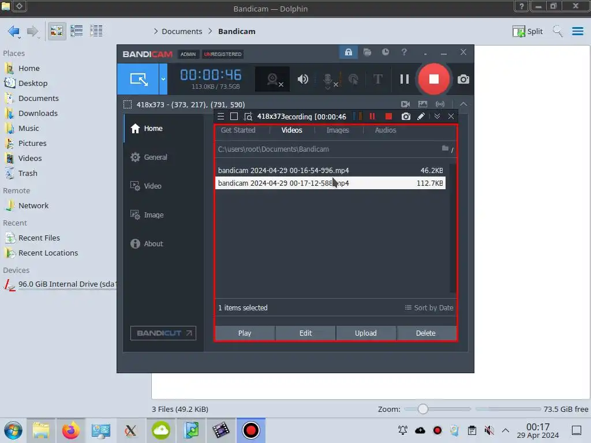
Task: Select bandicam 2024-04-29 00-17-12-588.mp4 row
Action: (x=330, y=183)
